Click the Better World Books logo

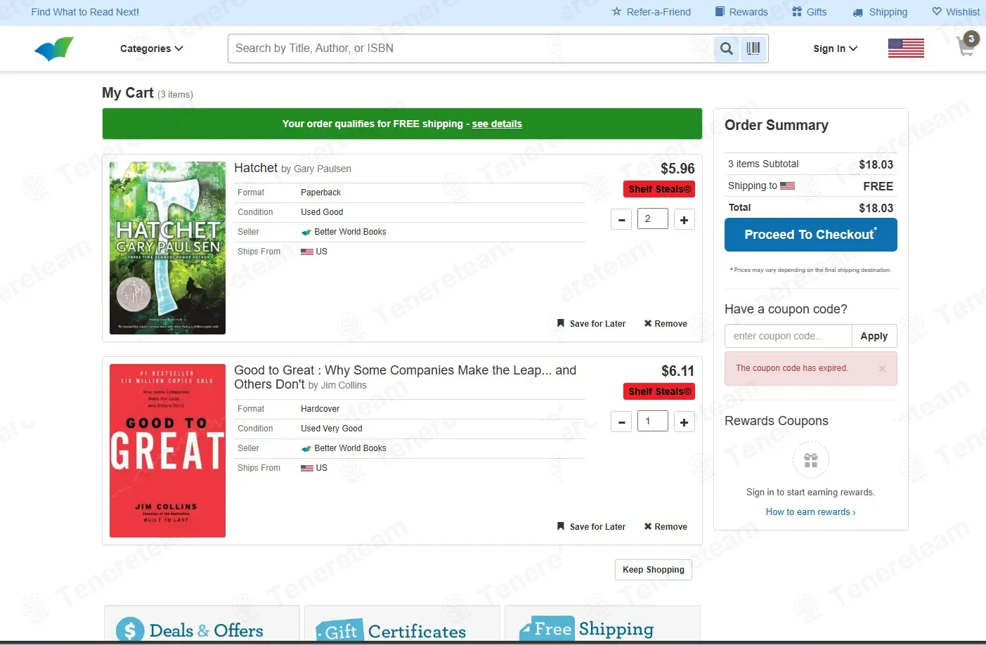click(x=54, y=48)
